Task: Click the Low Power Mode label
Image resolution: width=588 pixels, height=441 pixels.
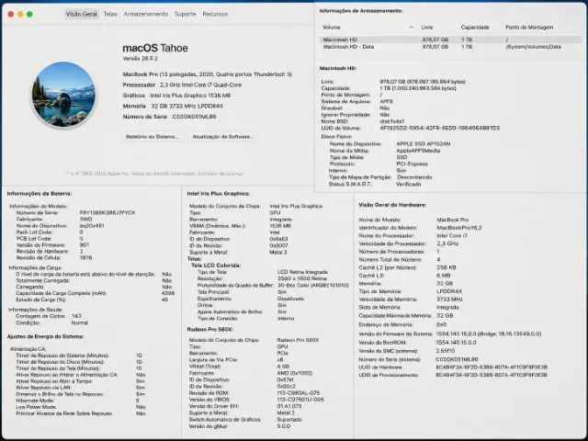Action: (36, 407)
